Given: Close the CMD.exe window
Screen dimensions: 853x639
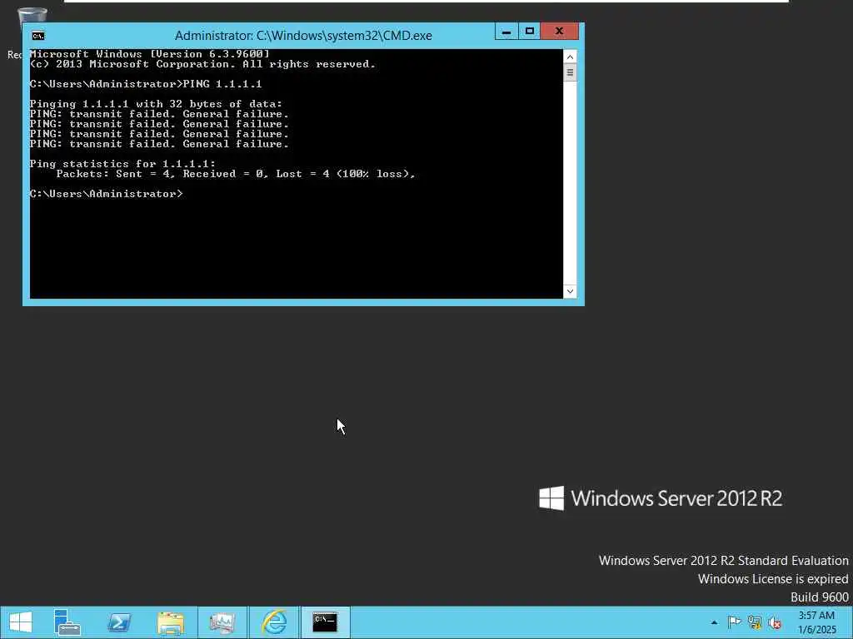Looking at the screenshot, I should click(559, 32).
